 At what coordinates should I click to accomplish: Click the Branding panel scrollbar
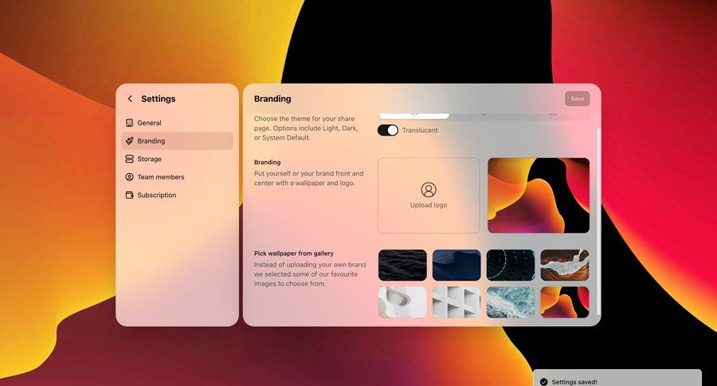(598, 222)
